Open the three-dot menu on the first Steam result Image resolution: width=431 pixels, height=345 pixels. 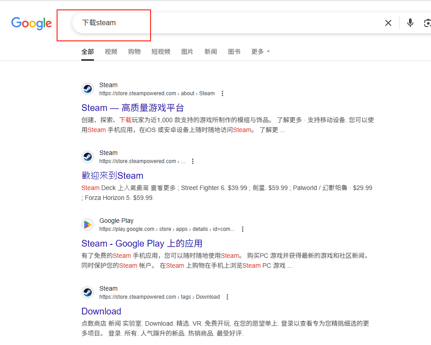pos(222,93)
